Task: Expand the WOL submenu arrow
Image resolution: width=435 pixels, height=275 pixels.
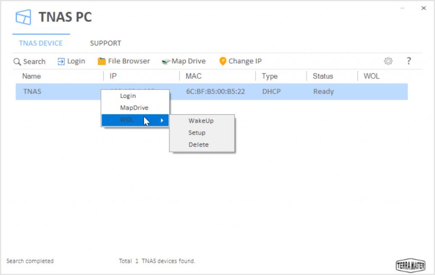Action: [162, 121]
